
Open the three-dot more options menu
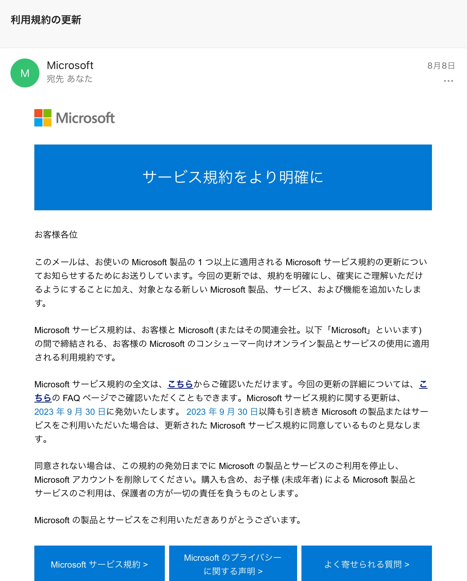pyautogui.click(x=448, y=81)
